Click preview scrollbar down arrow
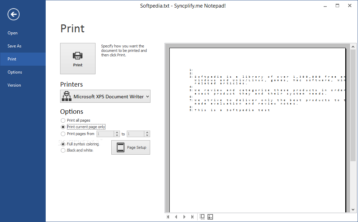The width and height of the screenshot is (358, 222). click(353, 209)
